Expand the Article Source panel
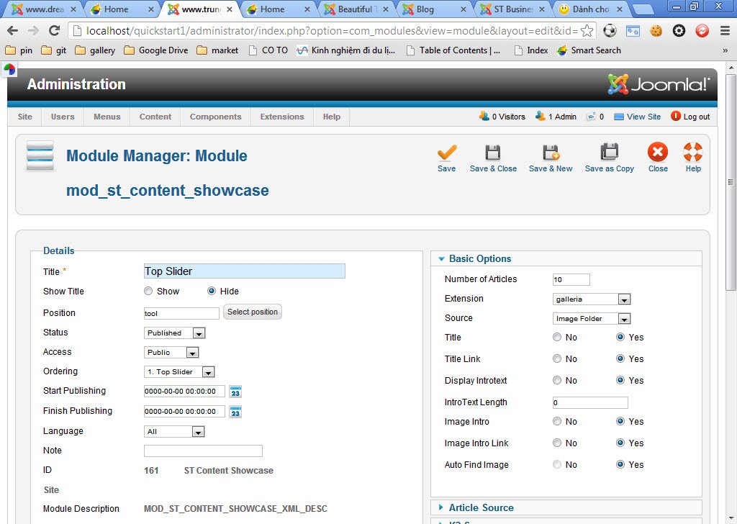 pyautogui.click(x=481, y=508)
